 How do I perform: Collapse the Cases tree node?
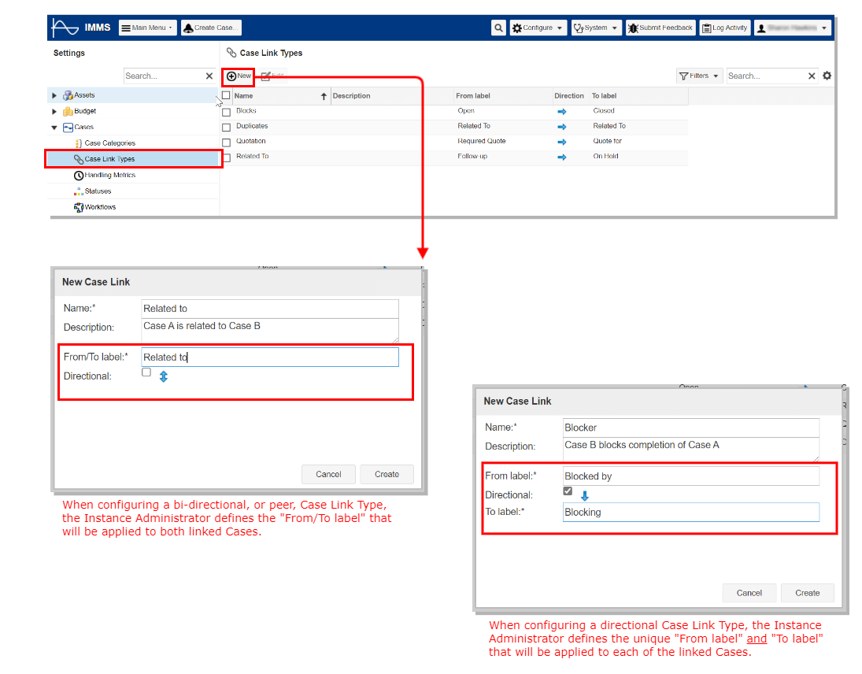[54, 126]
